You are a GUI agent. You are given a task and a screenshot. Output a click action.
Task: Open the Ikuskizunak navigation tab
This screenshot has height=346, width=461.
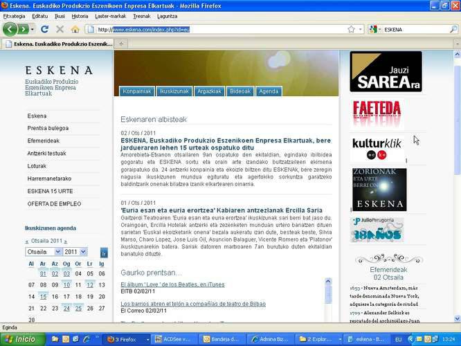(174, 91)
